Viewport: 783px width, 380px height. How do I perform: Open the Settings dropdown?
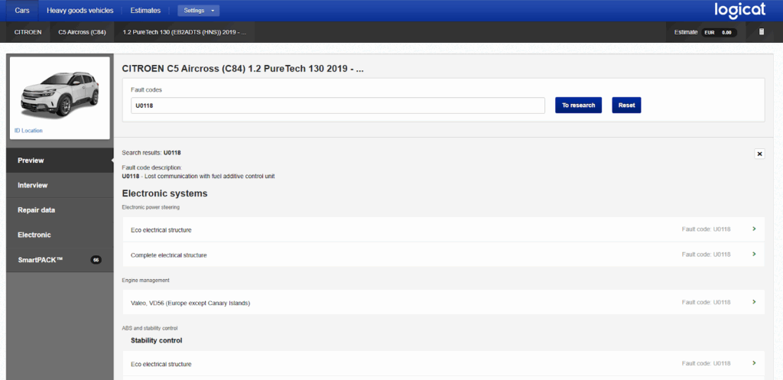click(198, 11)
